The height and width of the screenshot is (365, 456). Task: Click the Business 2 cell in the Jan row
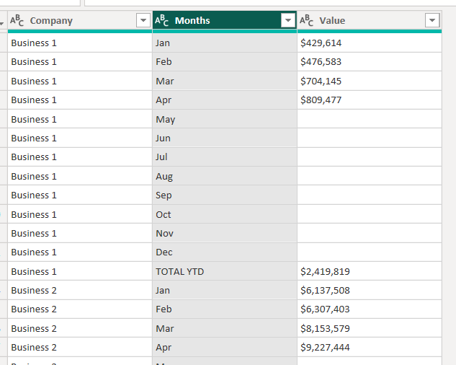[x=80, y=290]
